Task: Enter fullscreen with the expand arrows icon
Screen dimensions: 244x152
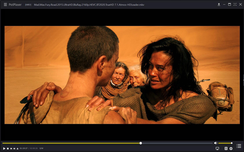Action: (235, 4)
